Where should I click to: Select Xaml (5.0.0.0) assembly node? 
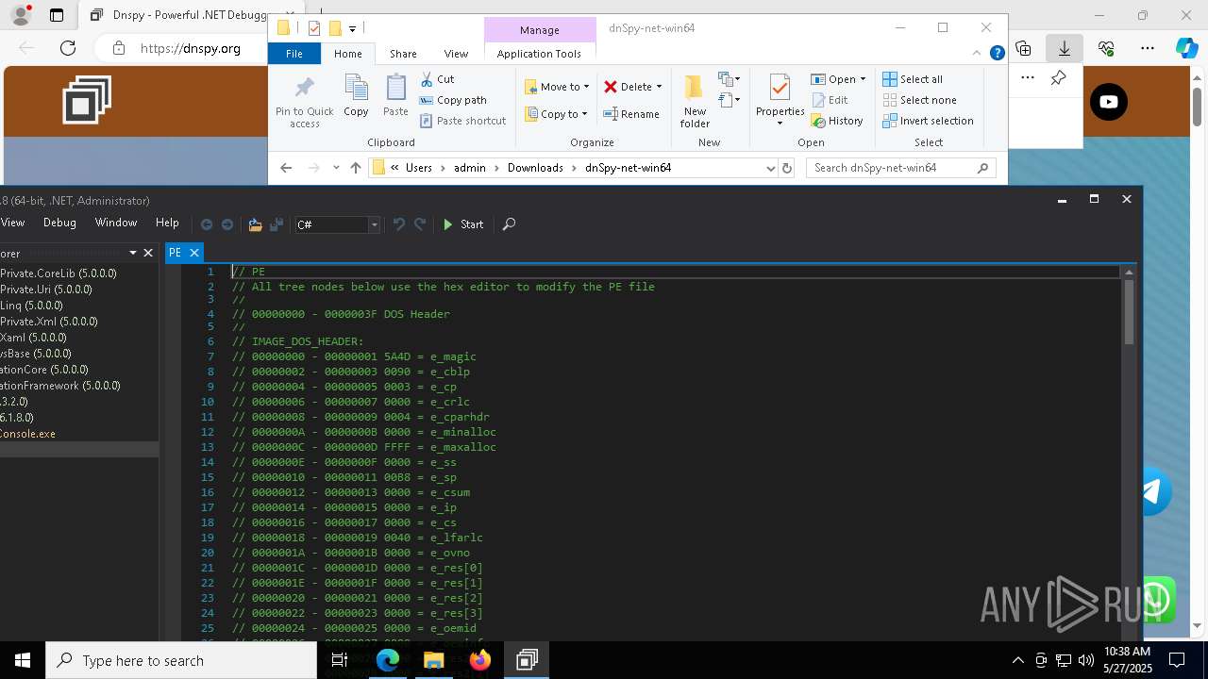point(33,338)
